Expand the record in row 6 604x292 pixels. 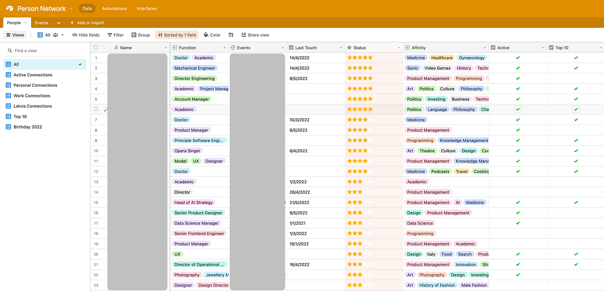pos(105,110)
